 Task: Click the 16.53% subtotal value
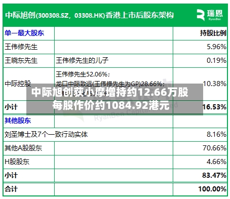pyautogui.click(x=215, y=107)
